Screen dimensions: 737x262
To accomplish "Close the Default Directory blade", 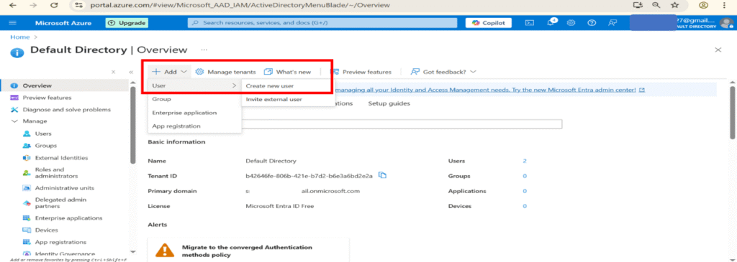I will [x=718, y=50].
